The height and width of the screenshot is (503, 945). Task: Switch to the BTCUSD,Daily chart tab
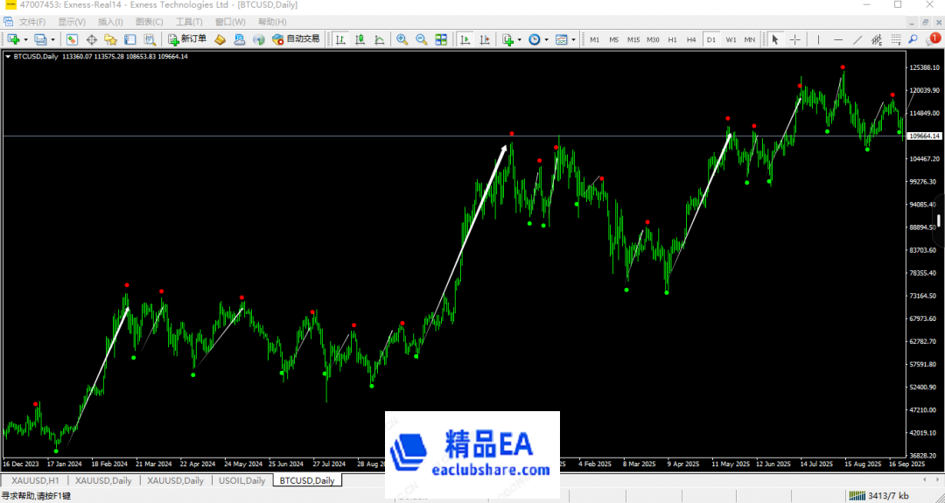[x=307, y=481]
